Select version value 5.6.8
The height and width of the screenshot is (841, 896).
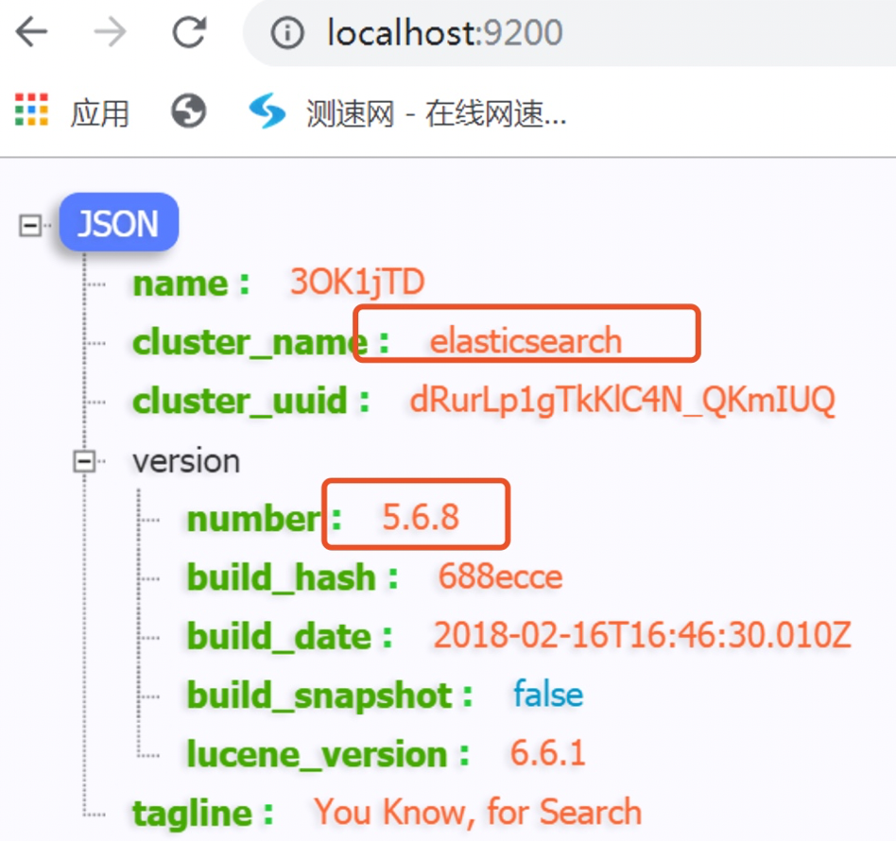pos(421,517)
